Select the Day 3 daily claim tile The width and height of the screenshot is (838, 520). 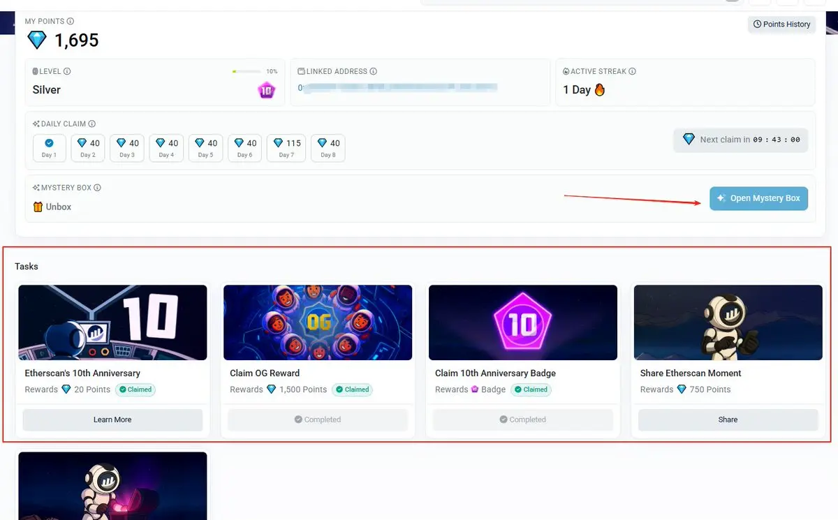point(127,148)
